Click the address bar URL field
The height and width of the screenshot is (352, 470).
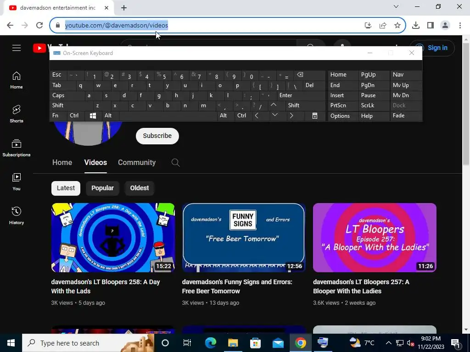click(x=210, y=26)
